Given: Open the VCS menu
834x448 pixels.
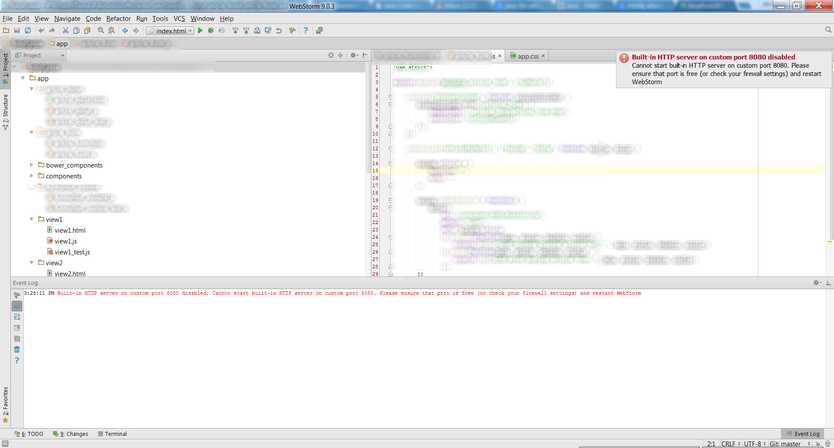Looking at the screenshot, I should click(179, 19).
